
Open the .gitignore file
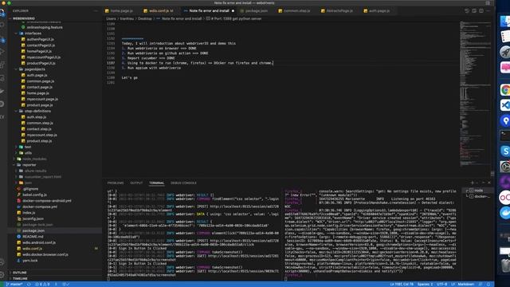pyautogui.click(x=30, y=189)
